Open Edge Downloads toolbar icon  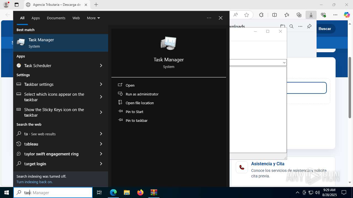coord(311,15)
